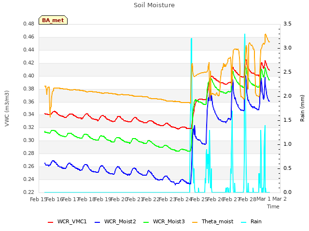Click the 0.44 left axis tick label
Image resolution: width=309 pixels, height=231 pixels.
tap(28, 50)
